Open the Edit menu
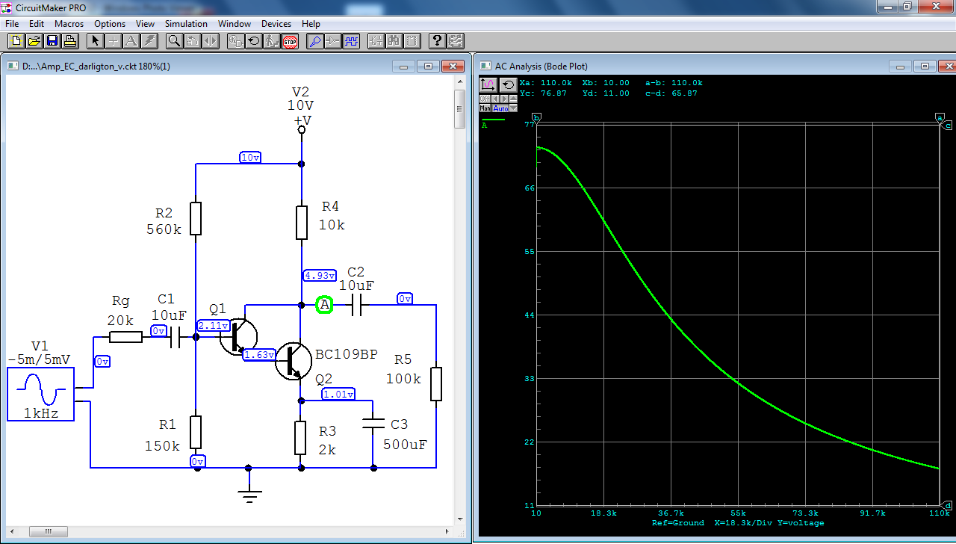956x544 pixels. [x=37, y=24]
